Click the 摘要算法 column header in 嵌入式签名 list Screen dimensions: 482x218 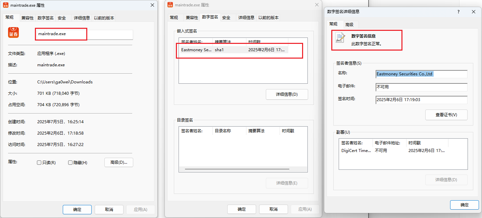pyautogui.click(x=230, y=42)
